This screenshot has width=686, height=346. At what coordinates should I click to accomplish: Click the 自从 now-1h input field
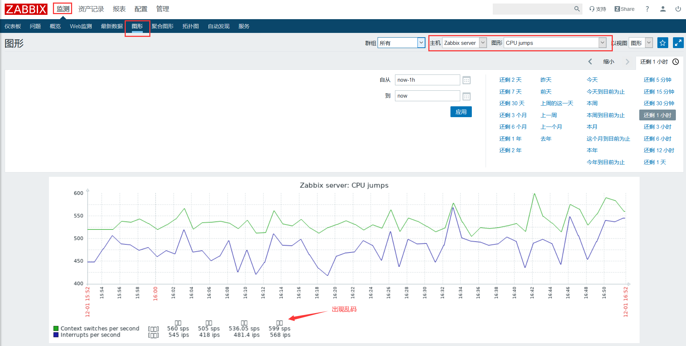pos(427,80)
